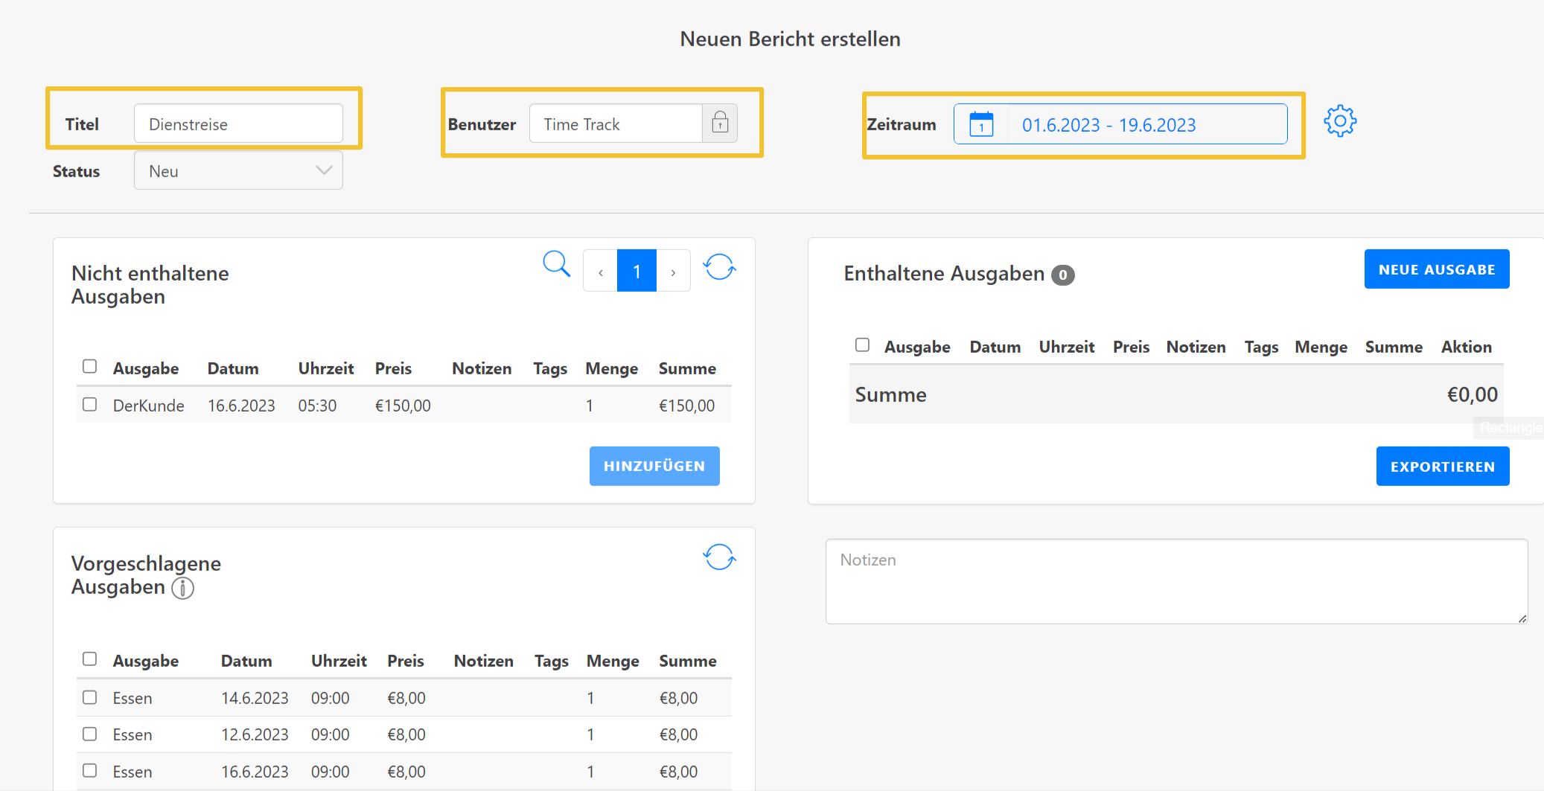
Task: Select all in Enthaltene Ausgaben table
Action: [x=862, y=345]
